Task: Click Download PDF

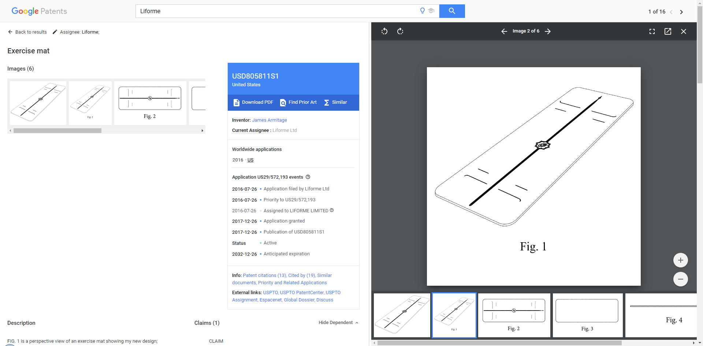Action: [x=253, y=102]
